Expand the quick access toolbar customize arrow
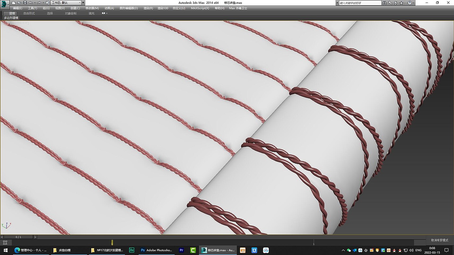The image size is (454, 255). pos(83,3)
